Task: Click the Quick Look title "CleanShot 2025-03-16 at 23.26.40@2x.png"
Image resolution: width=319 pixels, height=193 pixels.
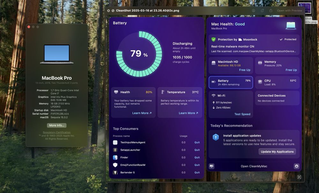Action: pos(147,11)
